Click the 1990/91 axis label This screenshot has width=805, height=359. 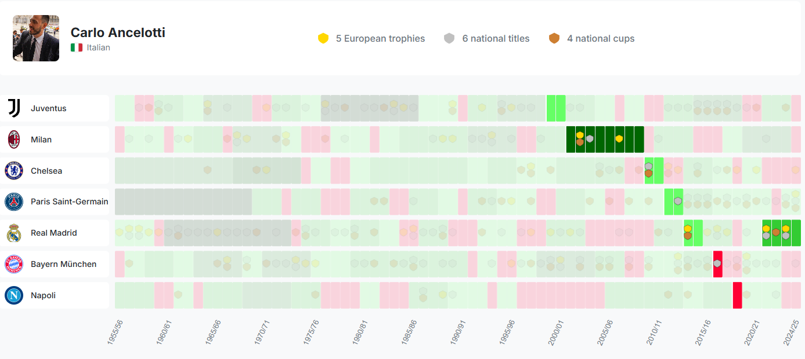459,332
